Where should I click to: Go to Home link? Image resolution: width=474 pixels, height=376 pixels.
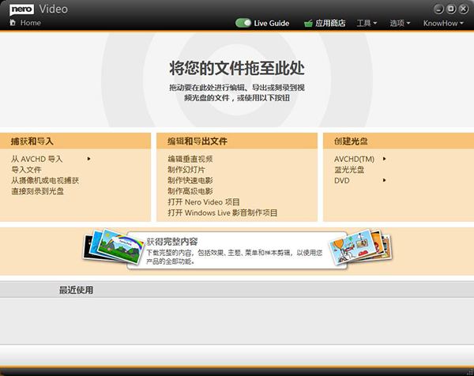tap(30, 23)
